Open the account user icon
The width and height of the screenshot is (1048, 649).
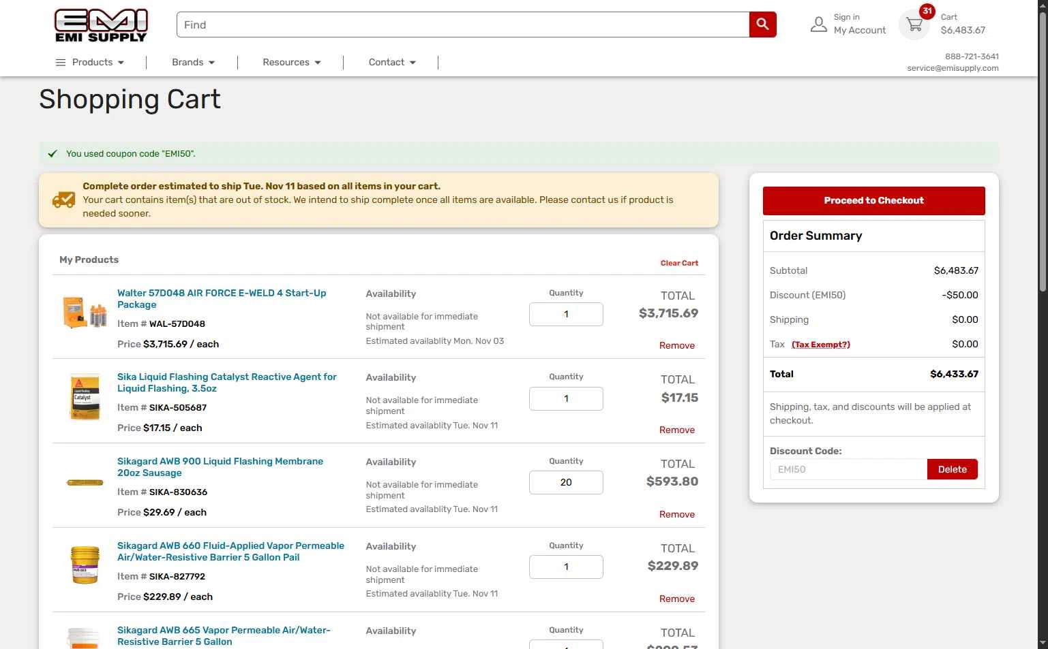click(x=818, y=25)
